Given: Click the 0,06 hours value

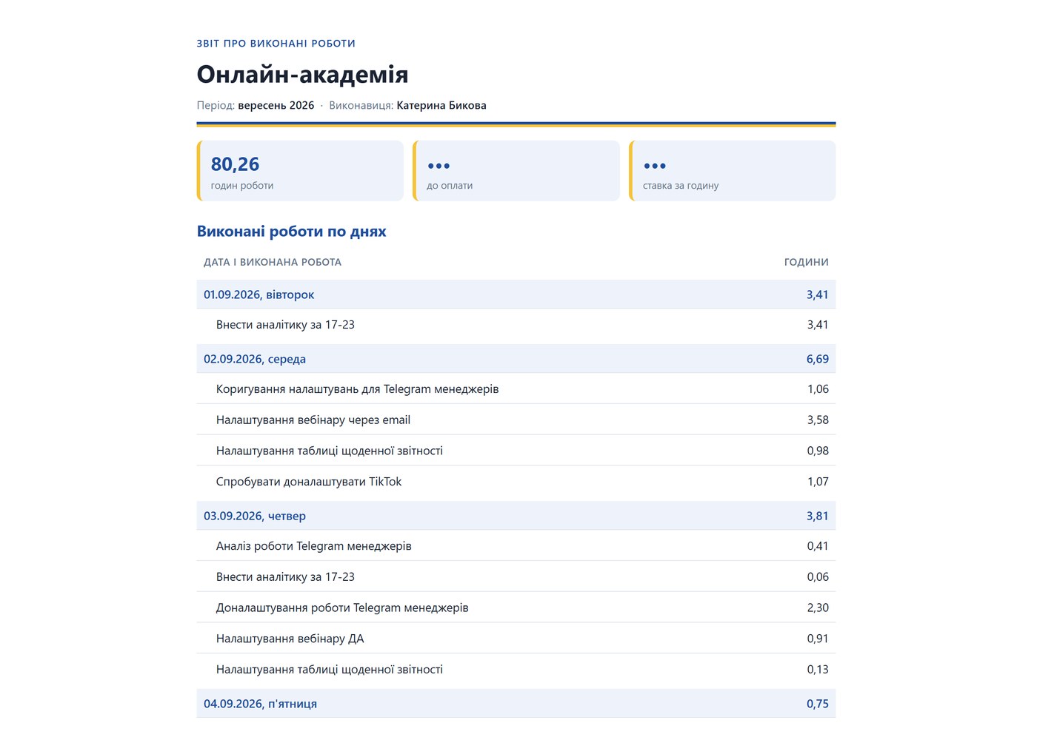Looking at the screenshot, I should [x=818, y=577].
